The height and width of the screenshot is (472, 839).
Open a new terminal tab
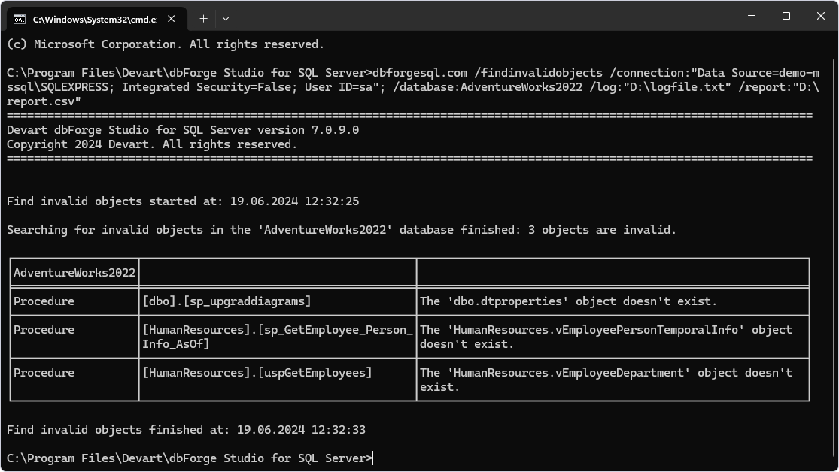203,19
